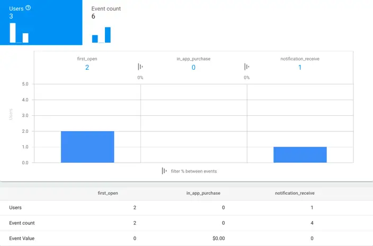Switch to the Event count metric tab
Image resolution: width=373 pixels, height=246 pixels.
[106, 9]
